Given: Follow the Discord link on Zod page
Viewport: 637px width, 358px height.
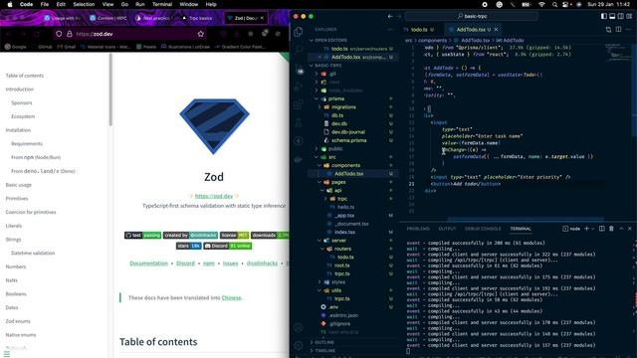Looking at the screenshot, I should point(186,264).
